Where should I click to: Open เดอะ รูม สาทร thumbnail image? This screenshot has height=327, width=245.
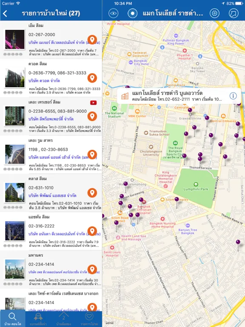pyautogui.click(x=15, y=154)
